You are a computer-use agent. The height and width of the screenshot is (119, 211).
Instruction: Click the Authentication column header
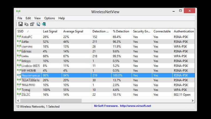point(184,31)
